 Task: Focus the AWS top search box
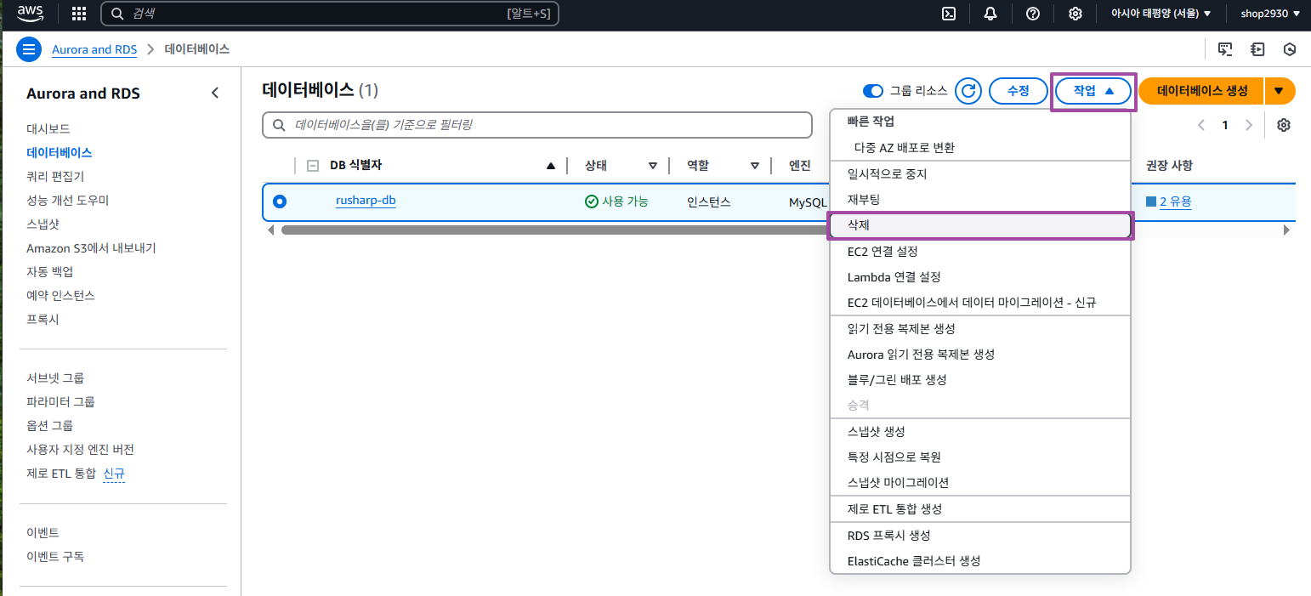coord(330,14)
